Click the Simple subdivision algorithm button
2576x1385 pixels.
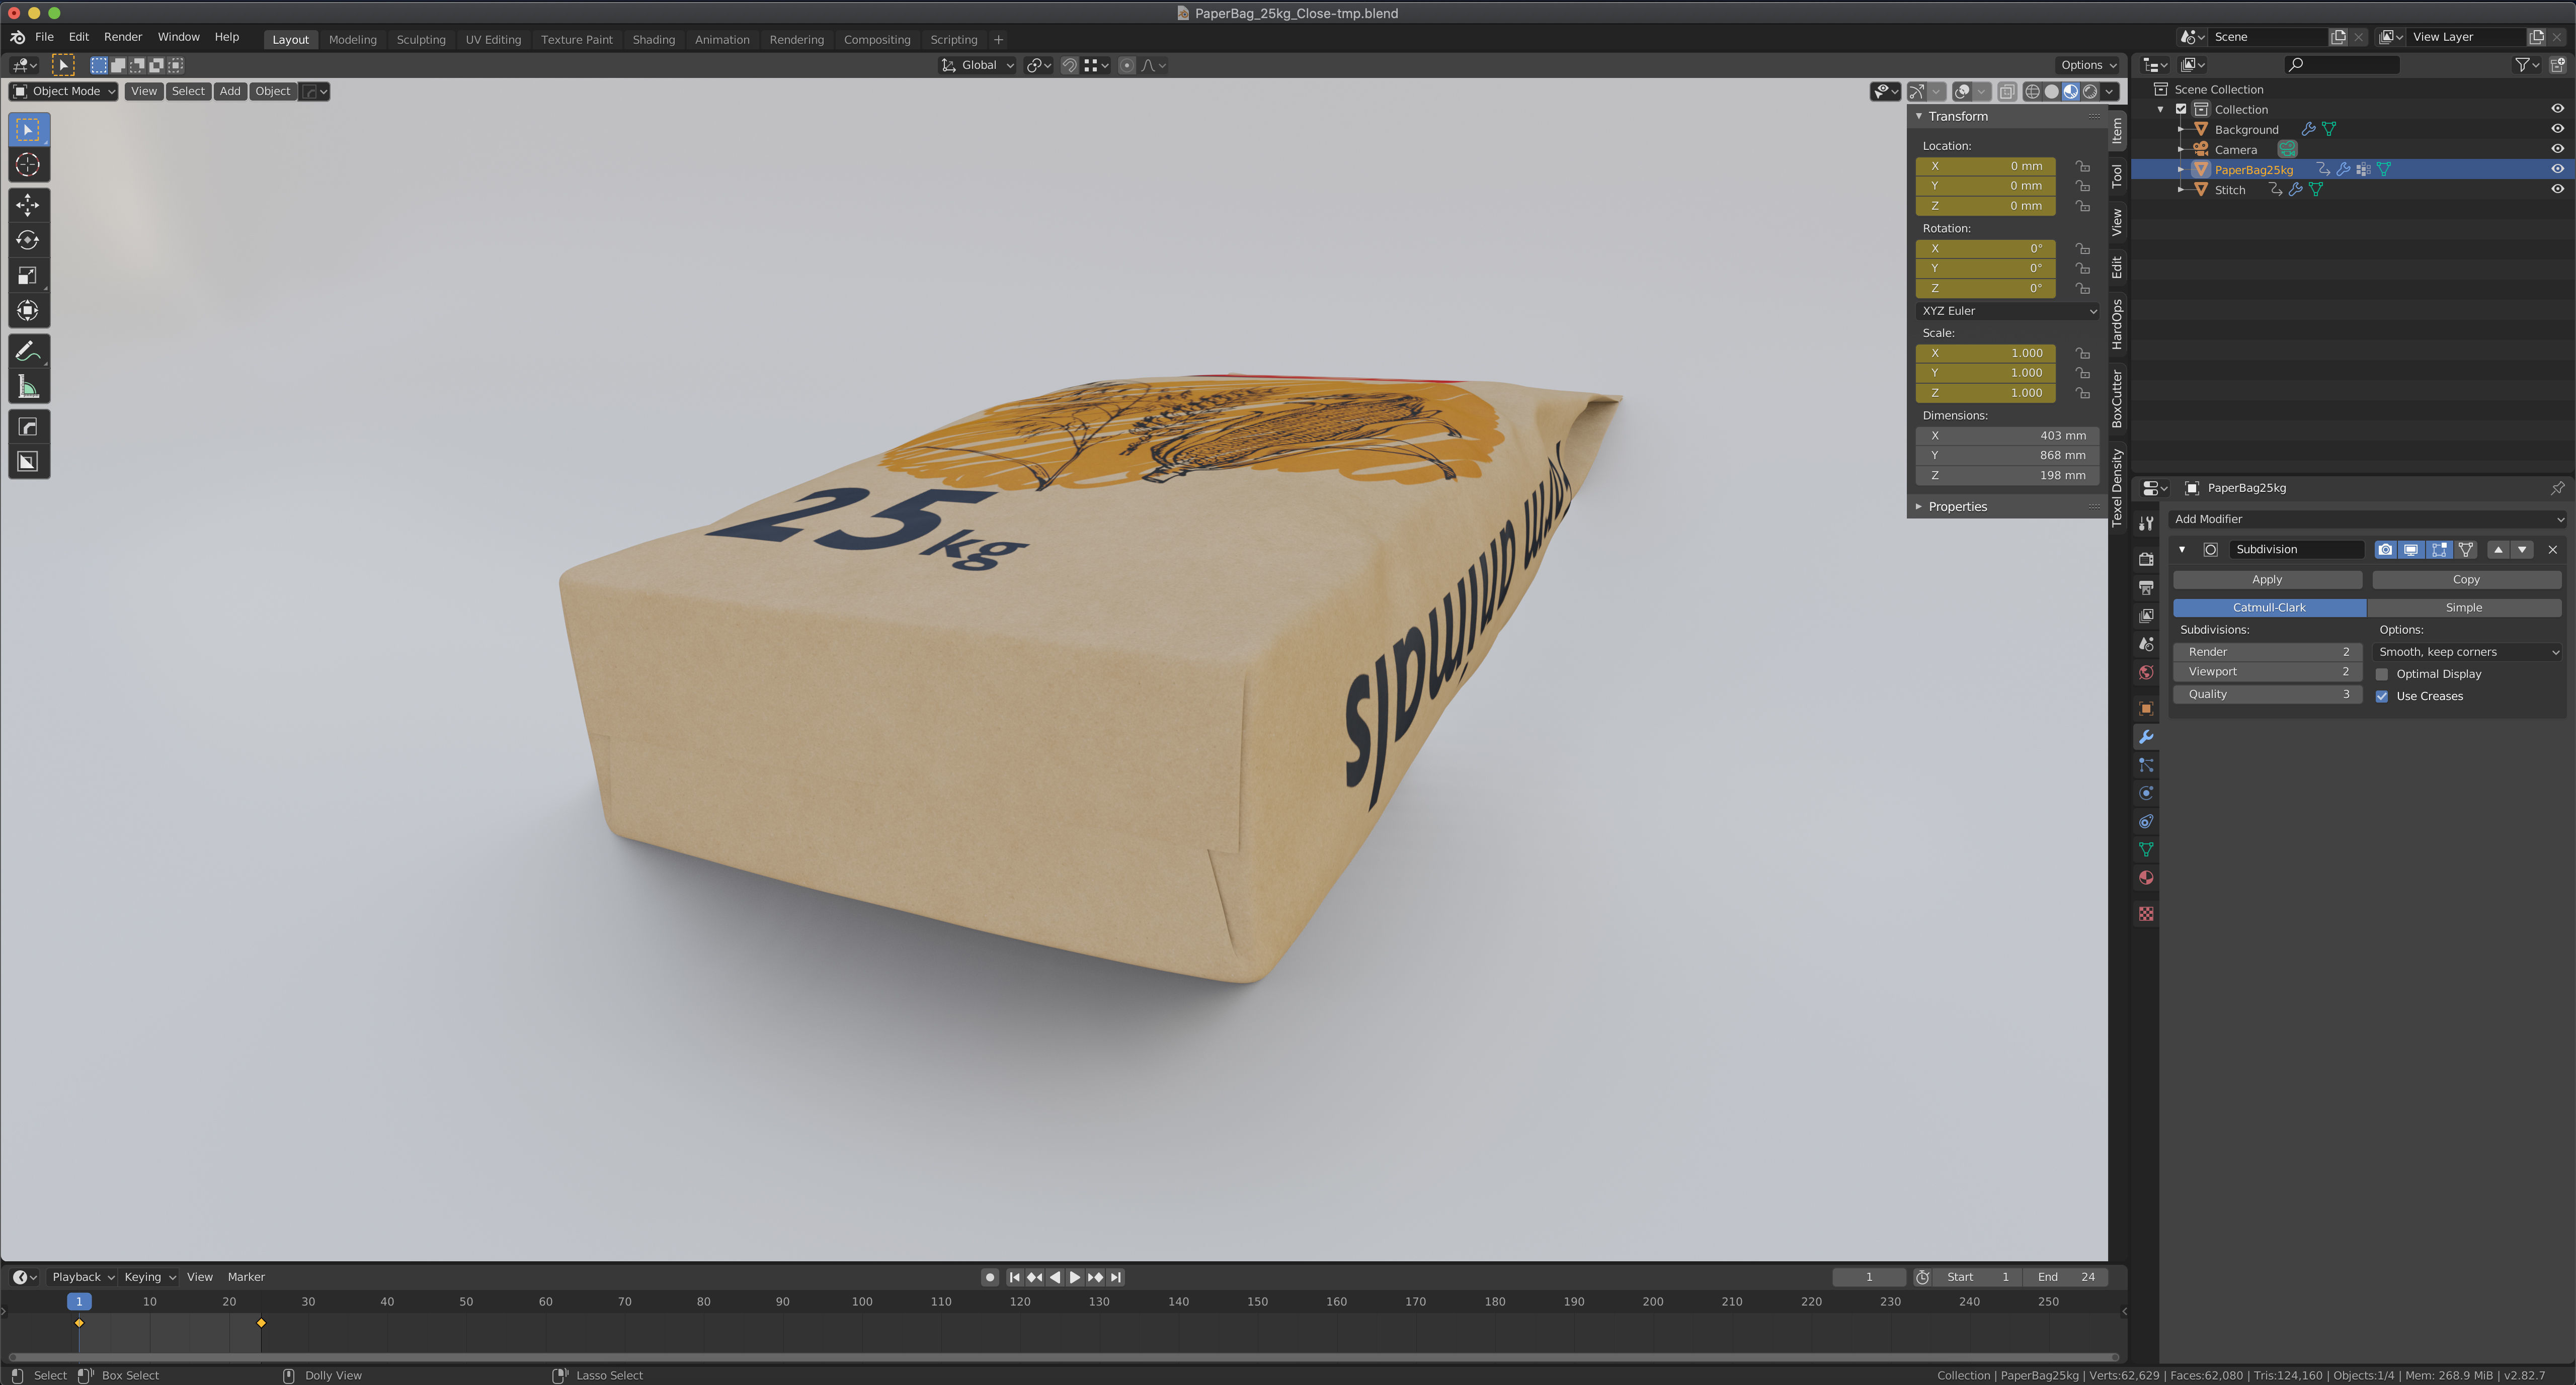coord(2463,607)
